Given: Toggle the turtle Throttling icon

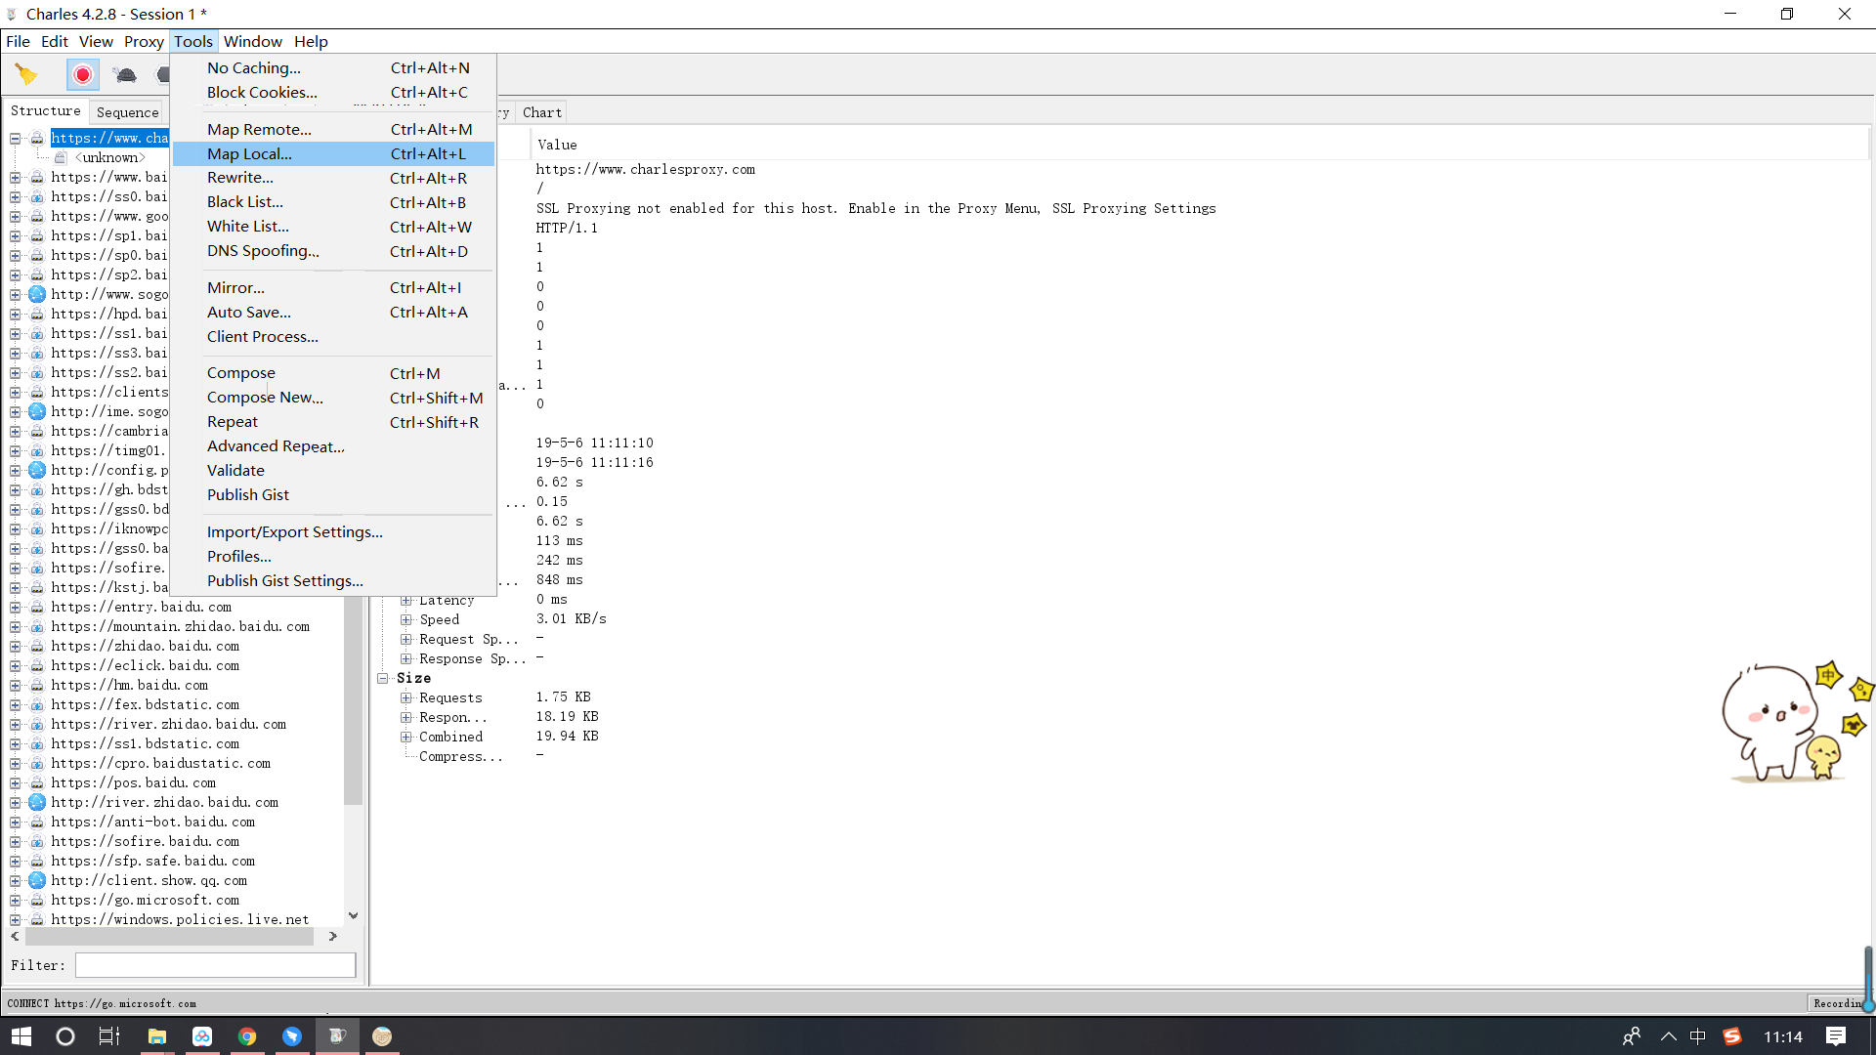Looking at the screenshot, I should [x=125, y=75].
